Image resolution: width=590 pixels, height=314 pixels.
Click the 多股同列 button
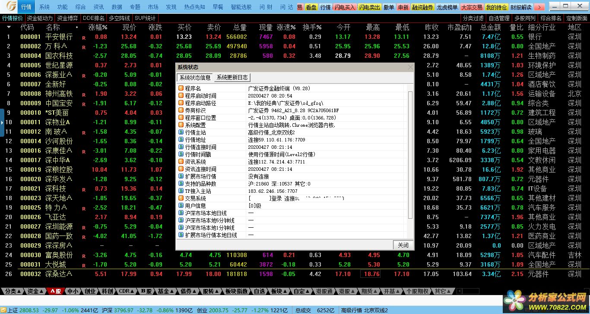click(x=525, y=18)
